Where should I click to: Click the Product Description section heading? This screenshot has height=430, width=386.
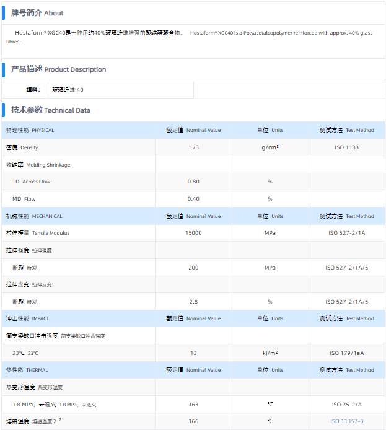click(x=58, y=69)
